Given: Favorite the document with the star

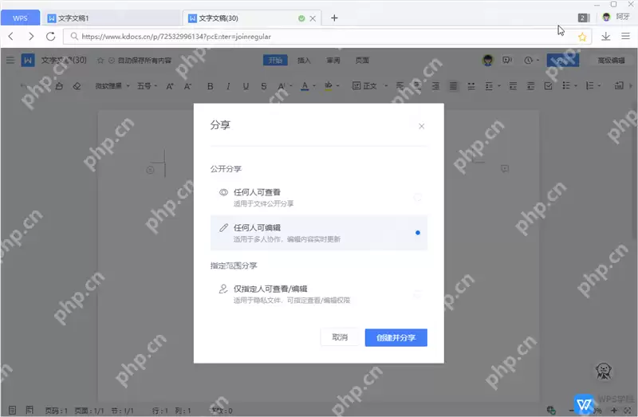Looking at the screenshot, I should point(100,61).
